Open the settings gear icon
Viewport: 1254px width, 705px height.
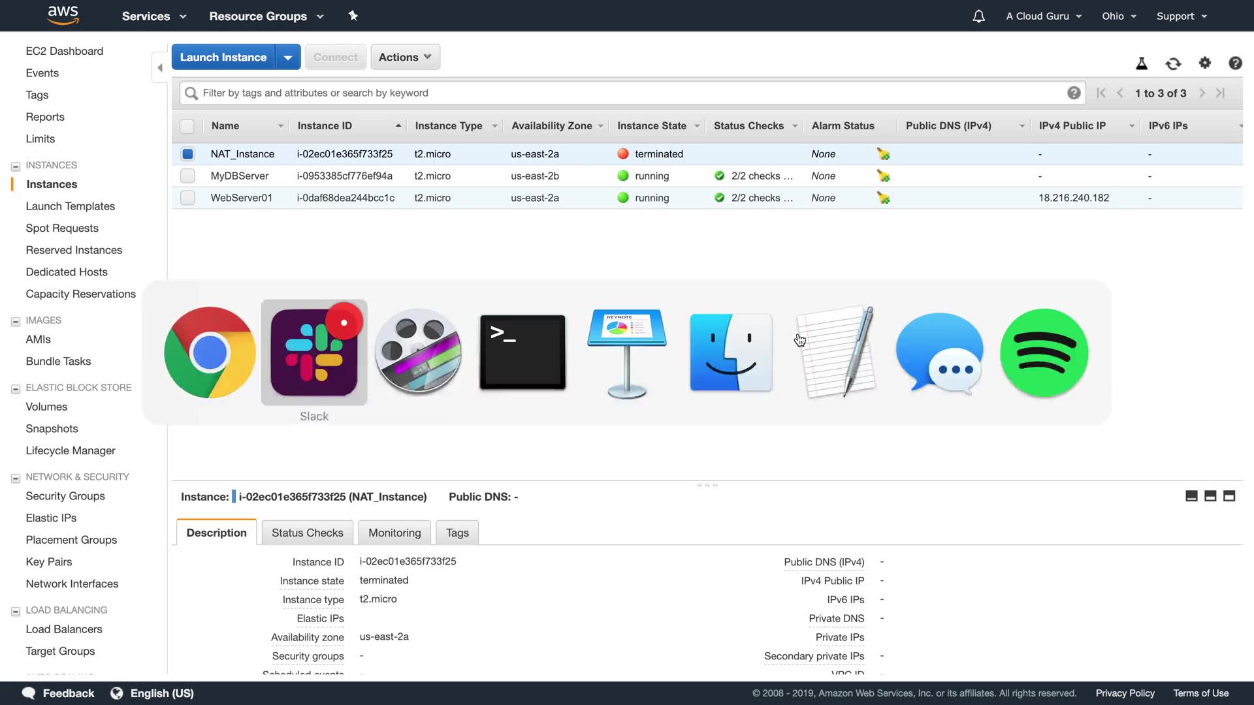point(1204,63)
